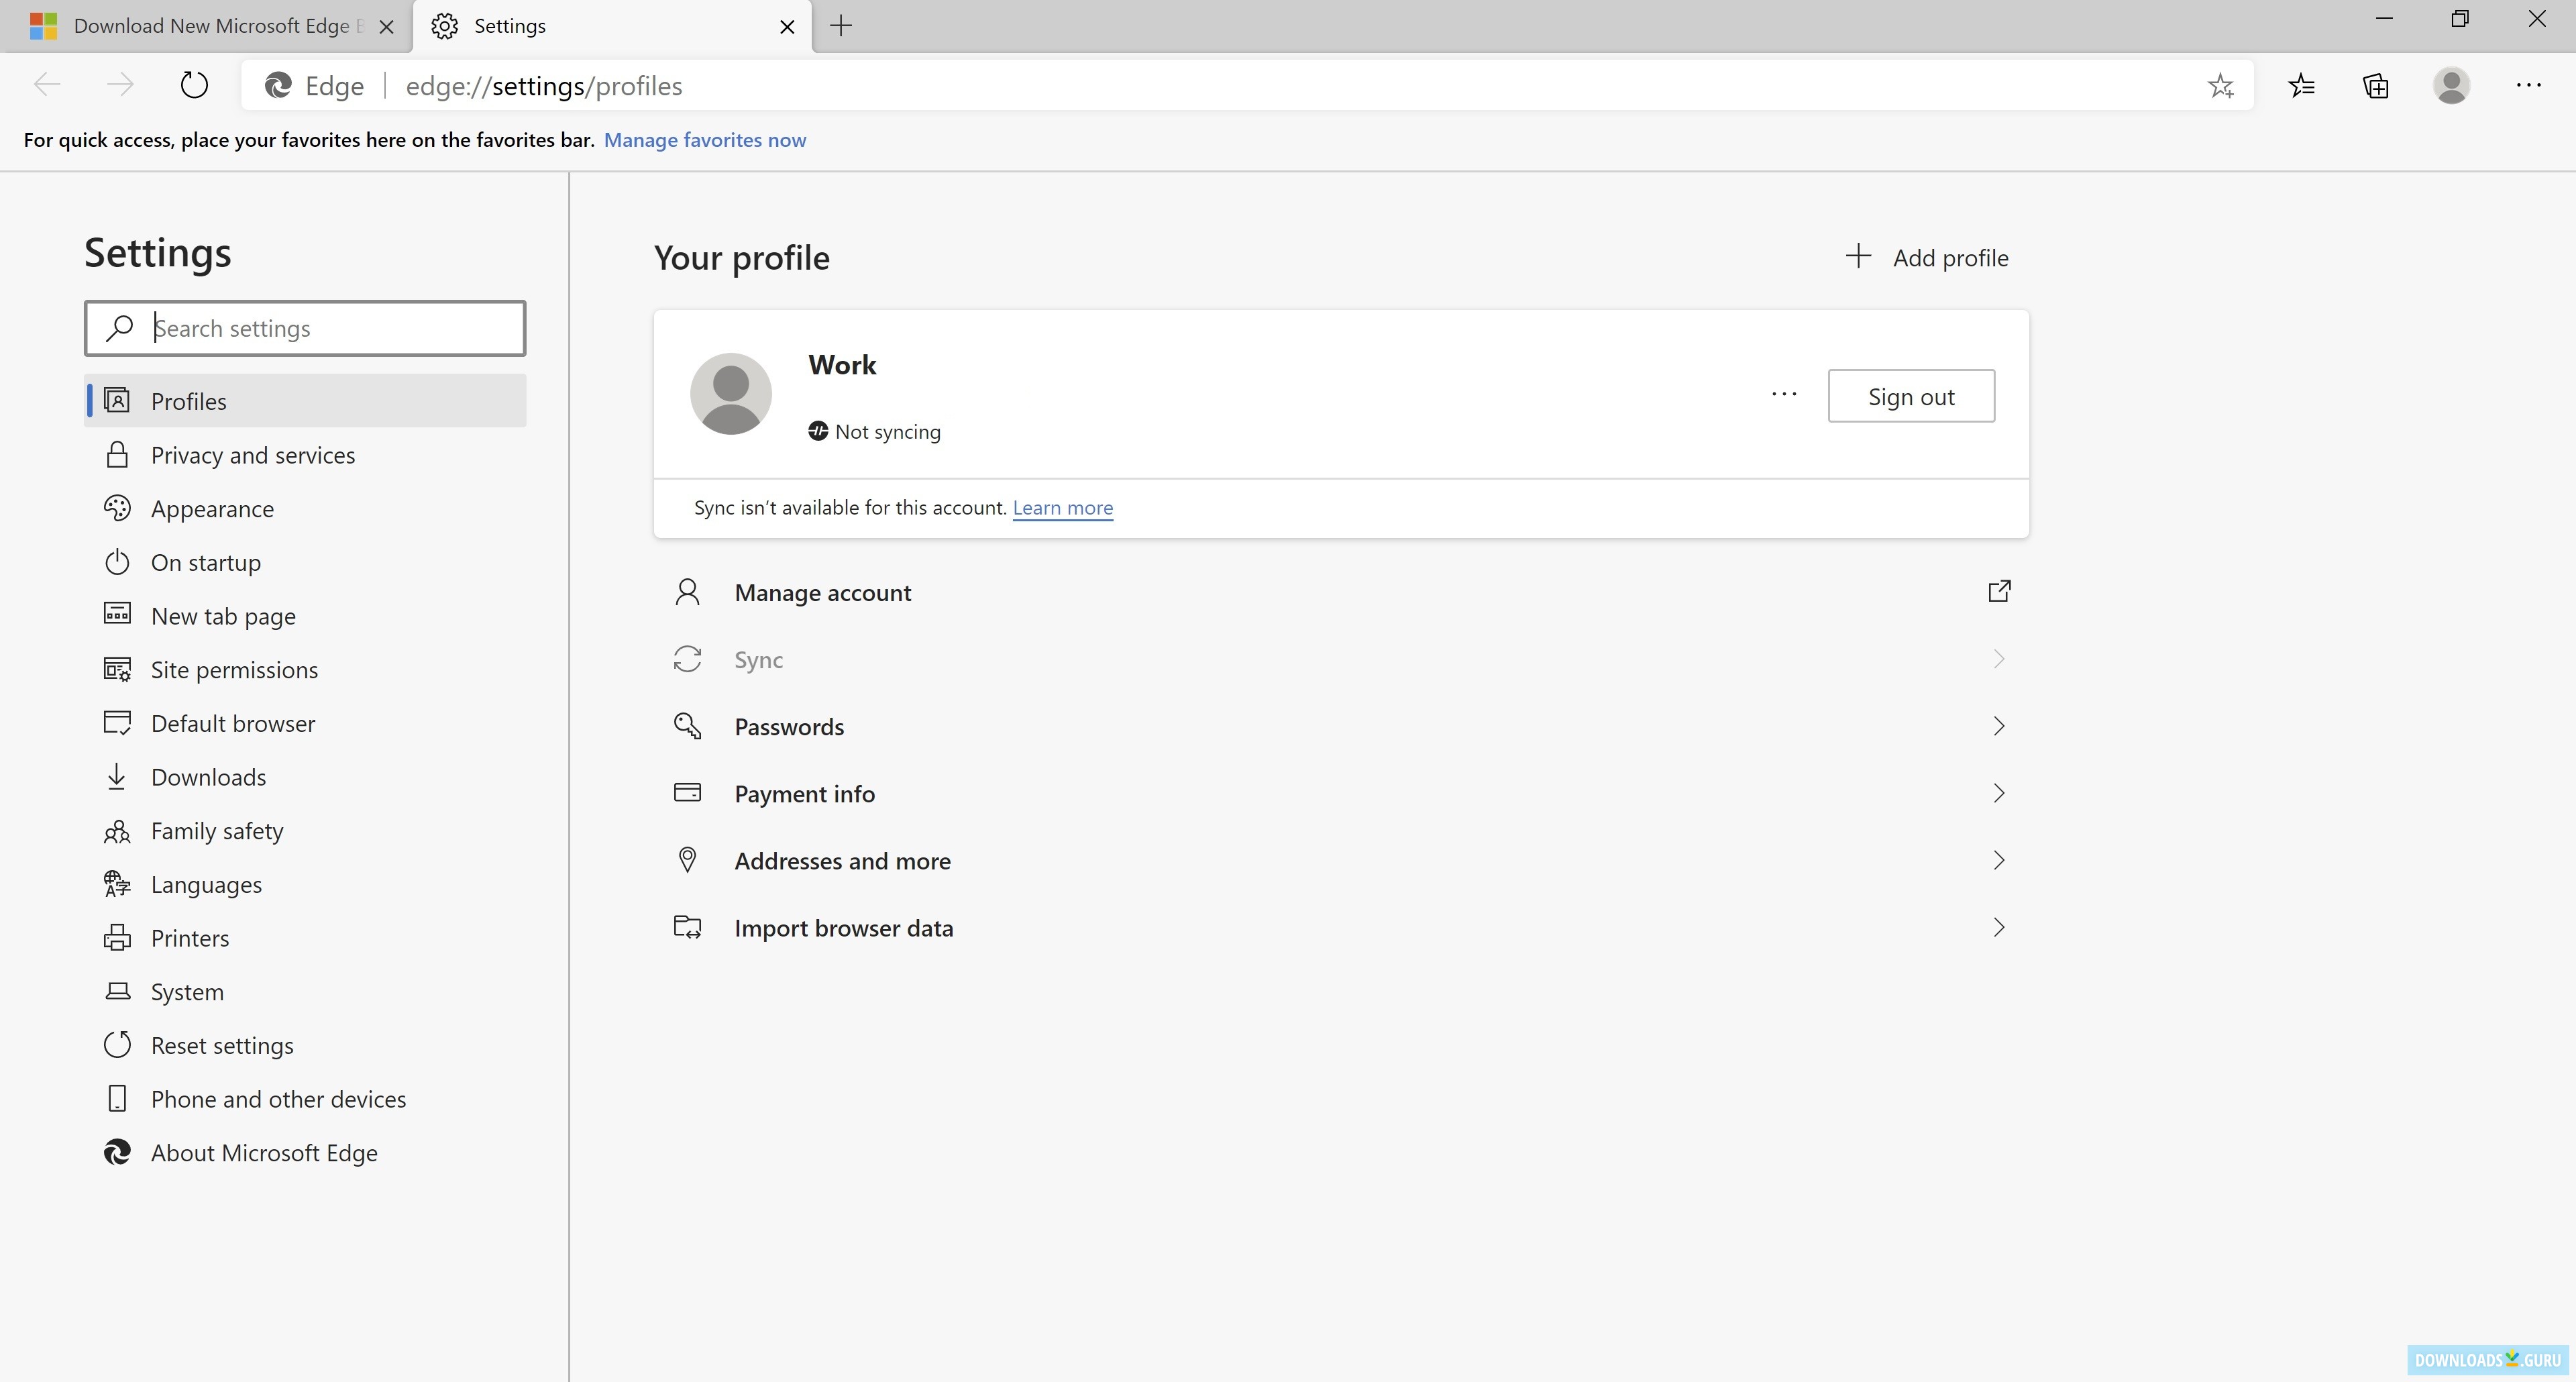Select the Appearance palette icon

tap(117, 508)
